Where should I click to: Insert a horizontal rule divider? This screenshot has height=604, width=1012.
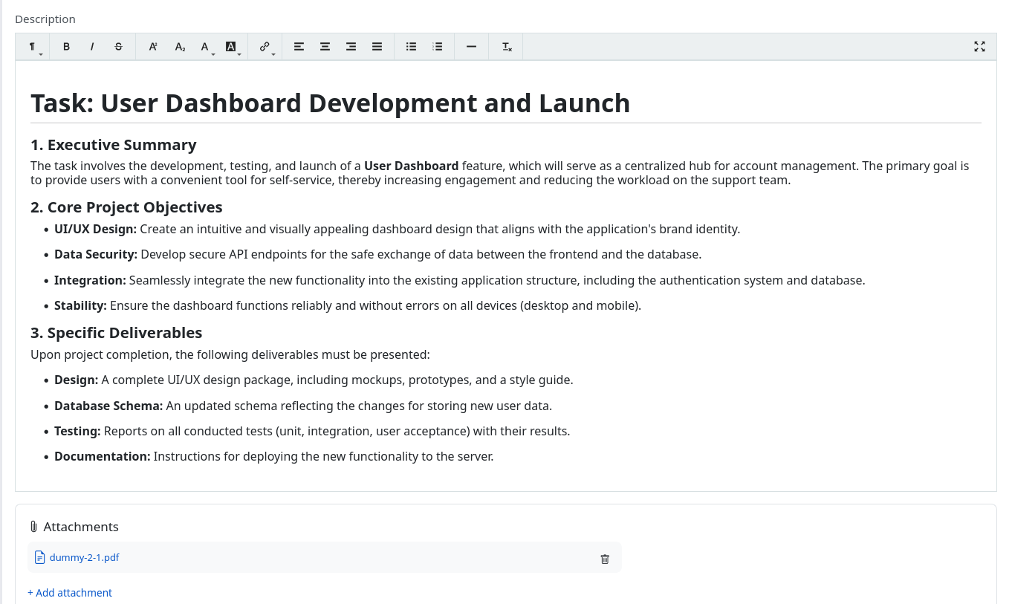click(471, 46)
